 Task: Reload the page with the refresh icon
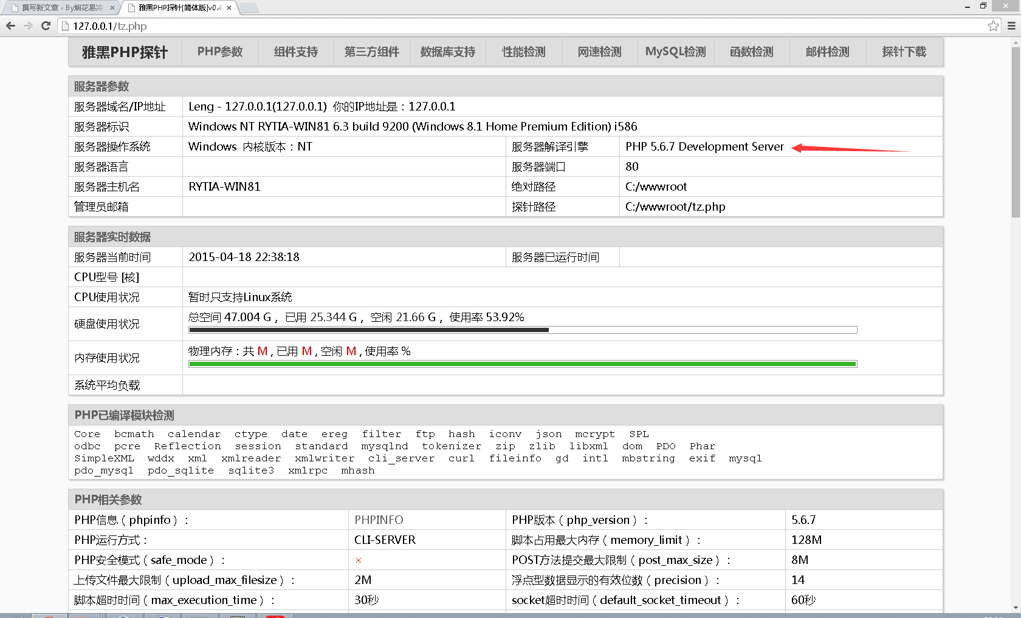(46, 26)
